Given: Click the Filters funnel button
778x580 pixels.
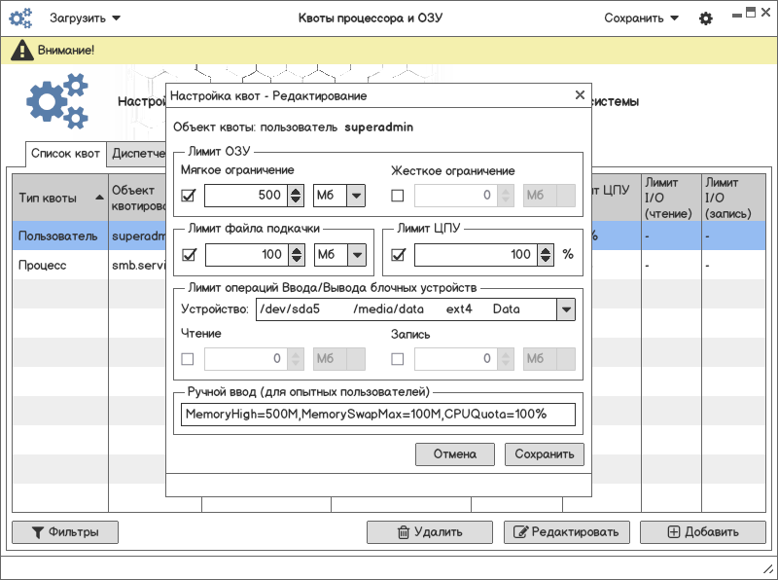Looking at the screenshot, I should click(65, 532).
